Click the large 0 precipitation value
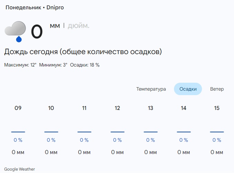Screen dimensions: 234x173 (37, 32)
